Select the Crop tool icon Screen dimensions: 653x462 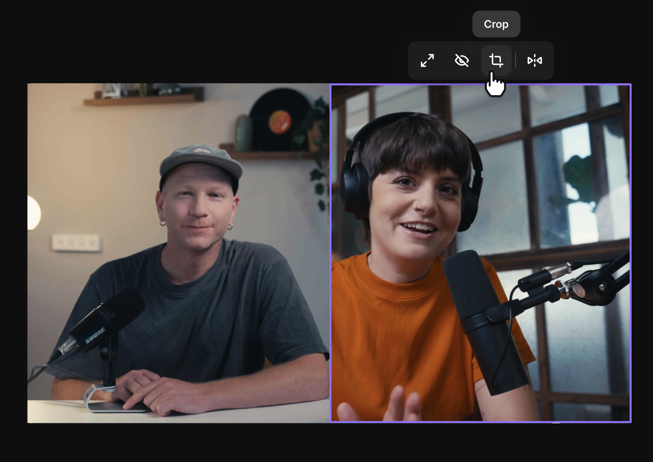496,61
